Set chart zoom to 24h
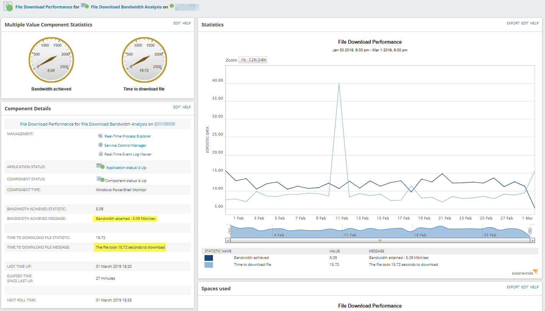Viewport: 545px width, 311px height. 262,60
